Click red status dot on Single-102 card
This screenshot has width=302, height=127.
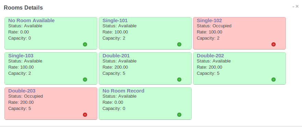(x=274, y=44)
